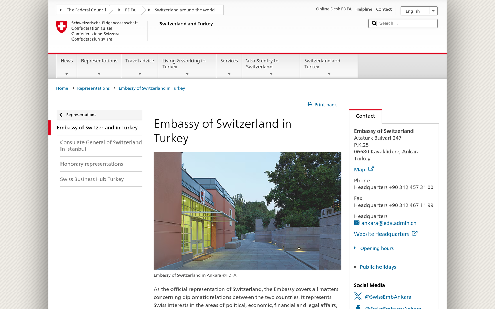Open the Living & working in Turkey menu
The width and height of the screenshot is (495, 309).
point(187,66)
